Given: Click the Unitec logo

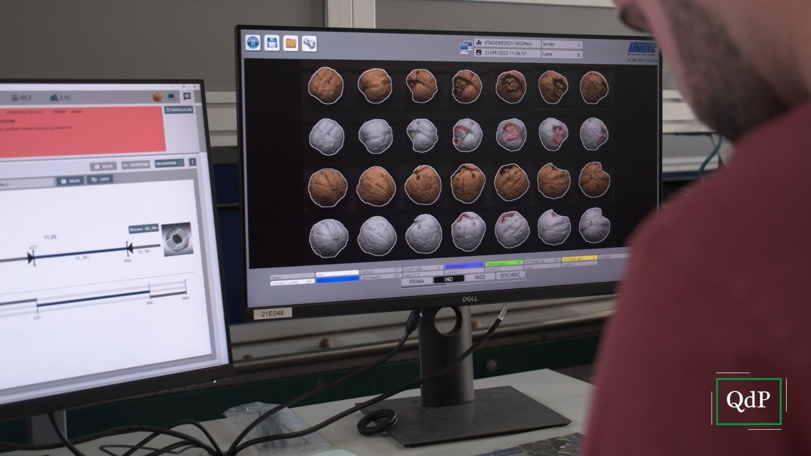Looking at the screenshot, I should tap(642, 48).
